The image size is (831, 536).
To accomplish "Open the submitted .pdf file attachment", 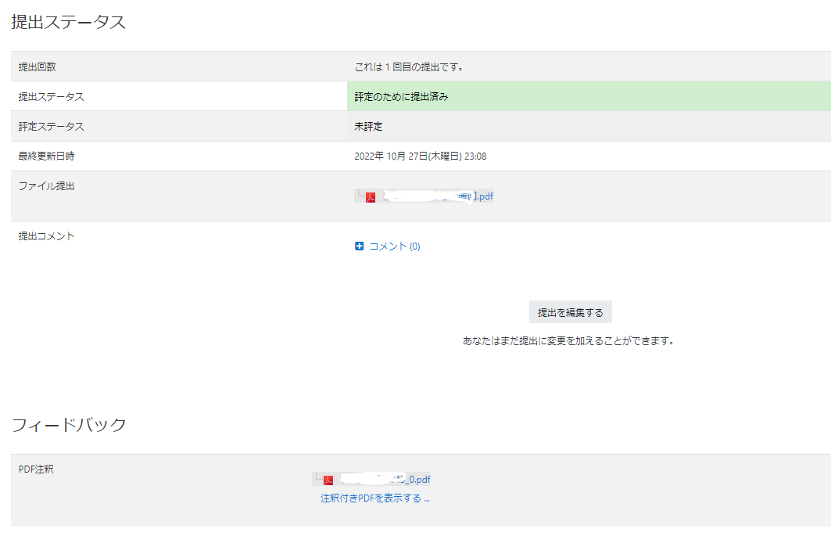I will (438, 196).
